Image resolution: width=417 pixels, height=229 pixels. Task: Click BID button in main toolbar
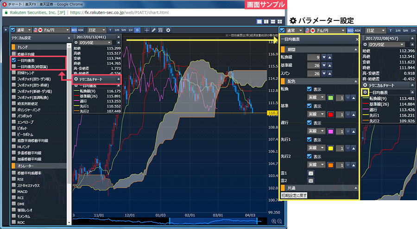click(x=74, y=30)
